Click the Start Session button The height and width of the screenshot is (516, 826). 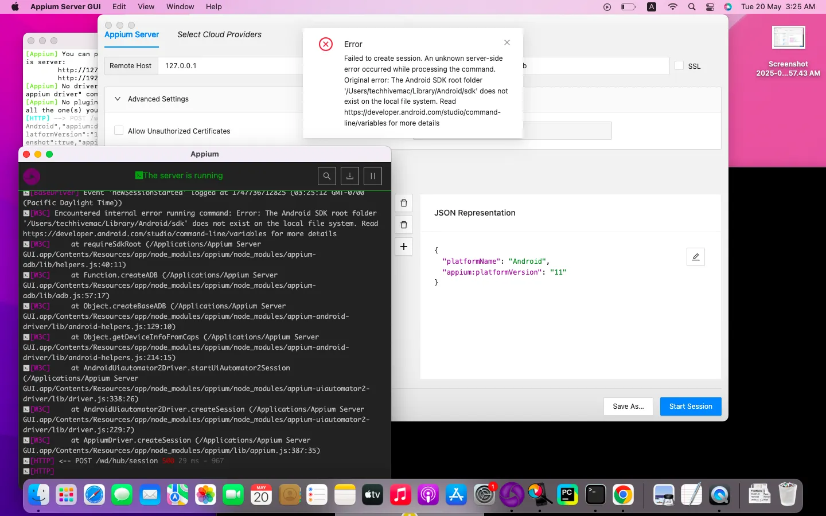tap(691, 406)
